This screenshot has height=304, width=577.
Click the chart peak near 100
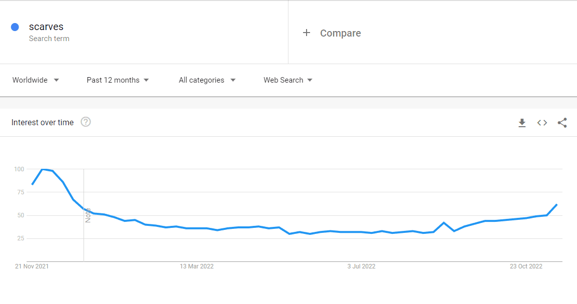click(43, 169)
